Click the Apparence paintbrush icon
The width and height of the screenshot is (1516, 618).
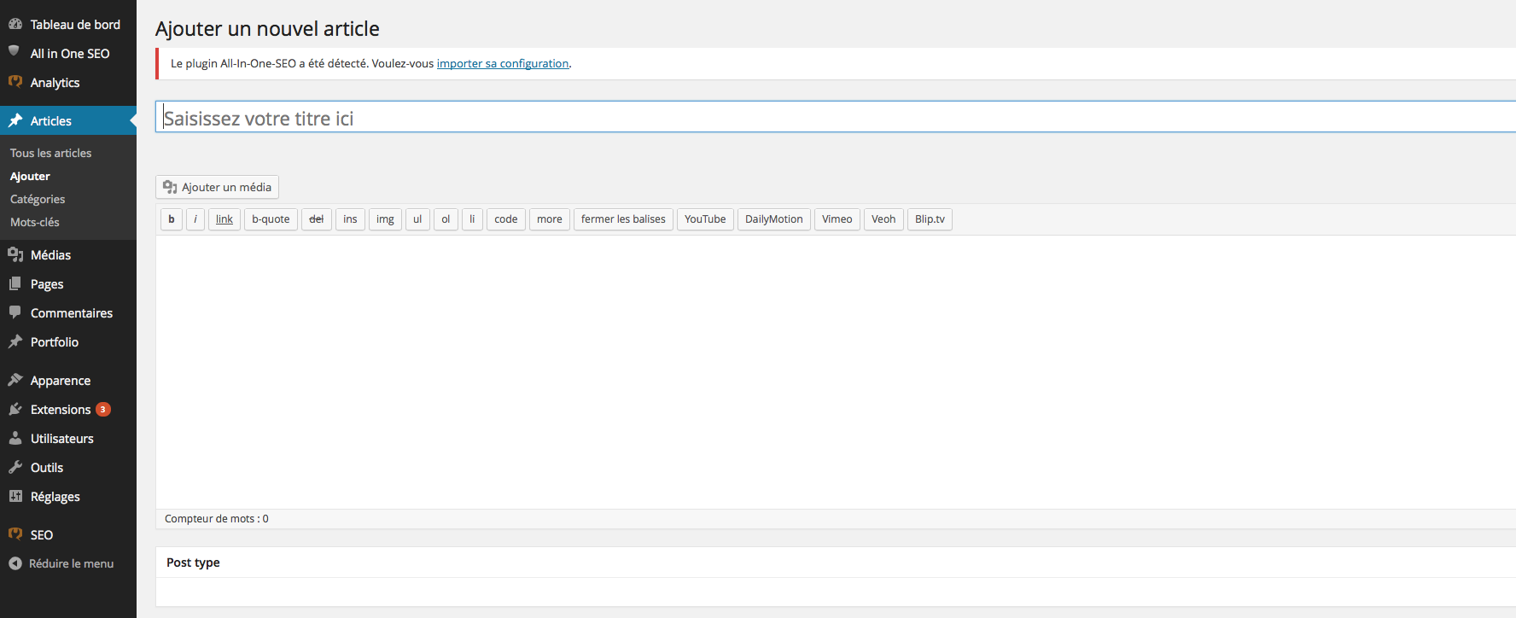pyautogui.click(x=15, y=380)
